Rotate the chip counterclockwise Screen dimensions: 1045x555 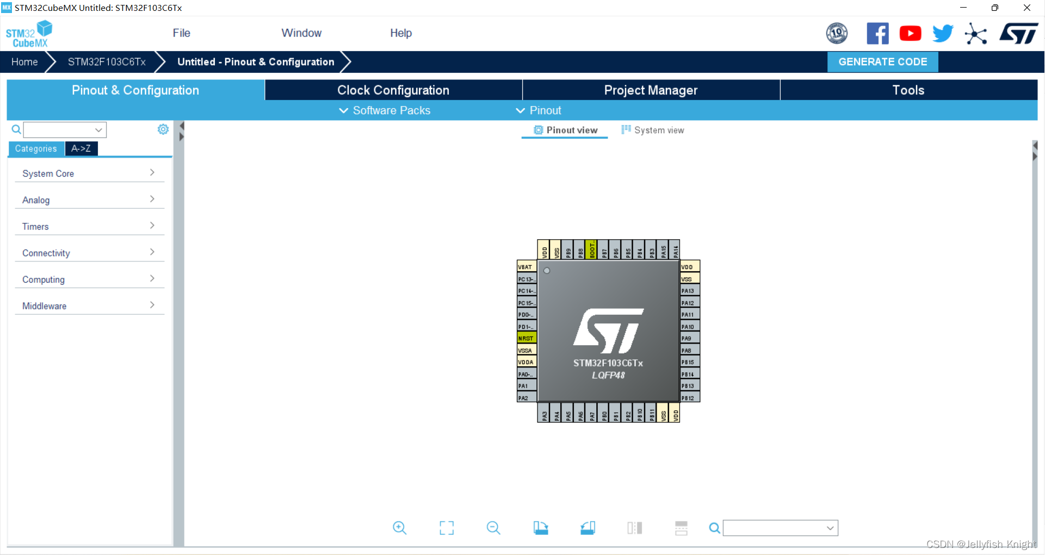[588, 527]
